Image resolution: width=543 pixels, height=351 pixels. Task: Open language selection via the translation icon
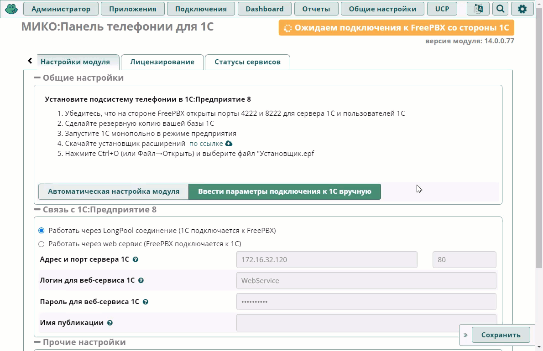click(x=477, y=8)
